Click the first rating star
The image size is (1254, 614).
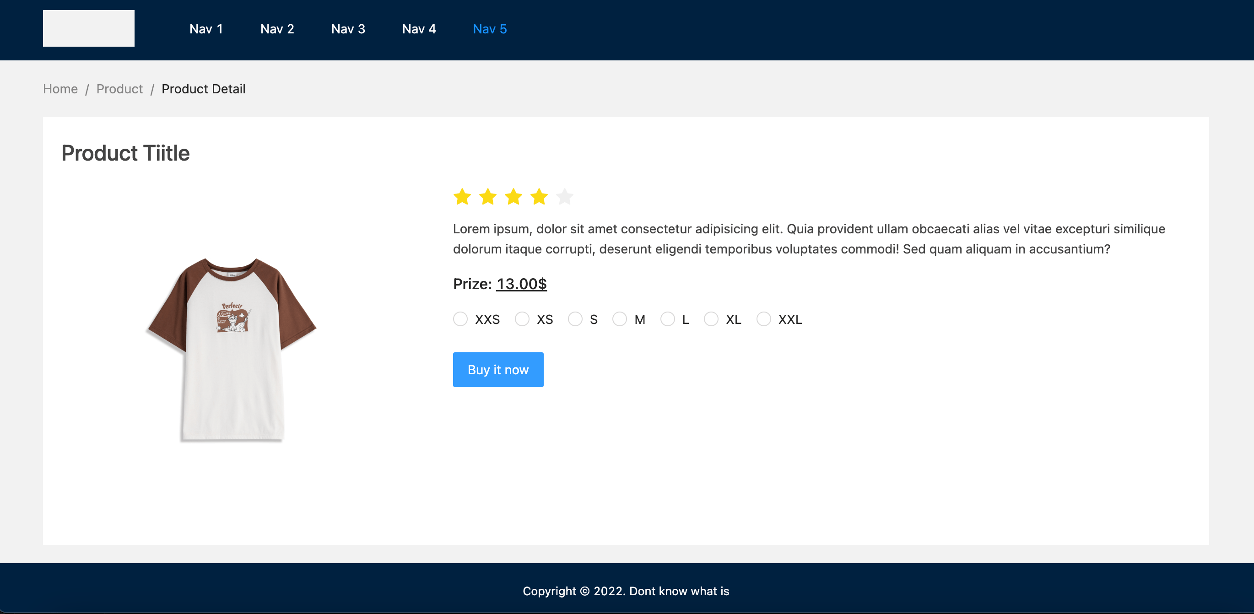click(x=462, y=197)
